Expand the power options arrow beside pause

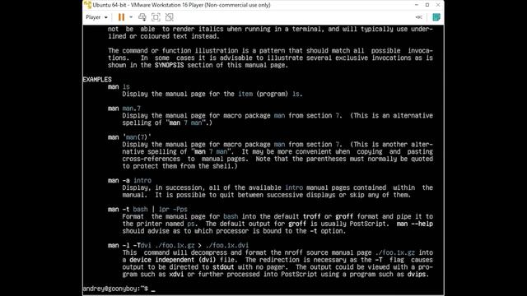pos(131,17)
